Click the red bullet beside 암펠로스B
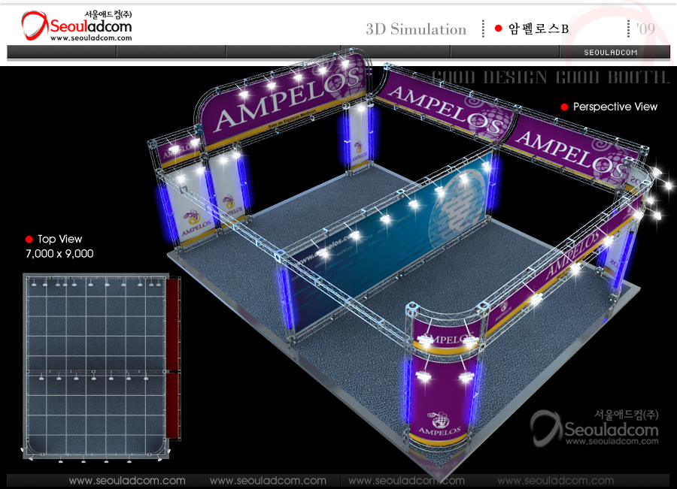The width and height of the screenshot is (677, 489). coord(498,29)
